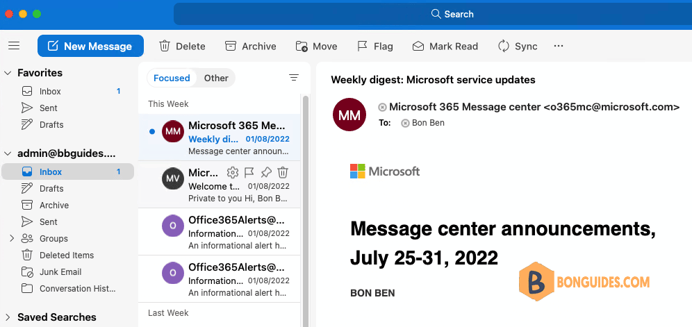Click the Move folder icon in toolbar
This screenshot has width=692, height=327.
(x=302, y=47)
